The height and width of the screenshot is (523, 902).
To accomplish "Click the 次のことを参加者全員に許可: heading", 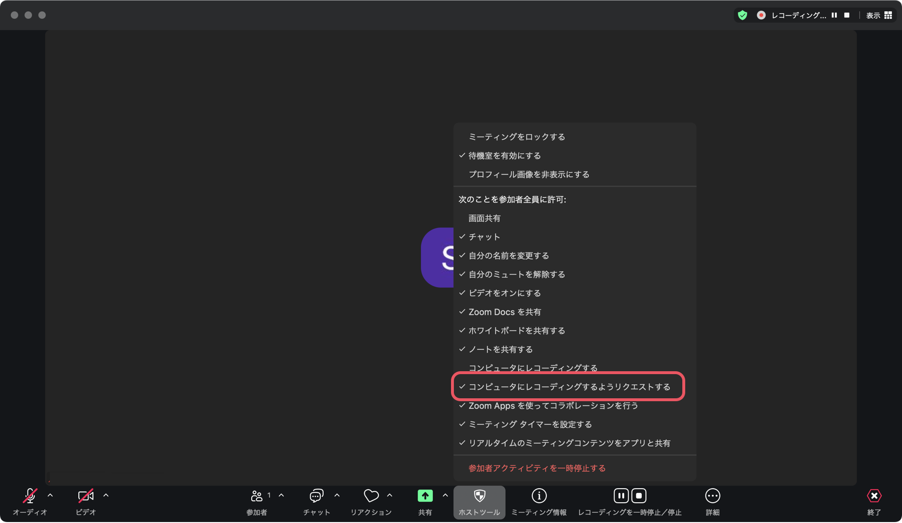I will coord(512,200).
